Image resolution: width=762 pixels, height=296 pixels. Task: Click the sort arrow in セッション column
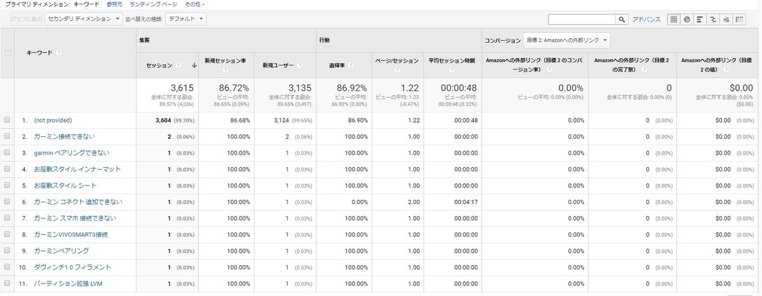click(x=195, y=65)
